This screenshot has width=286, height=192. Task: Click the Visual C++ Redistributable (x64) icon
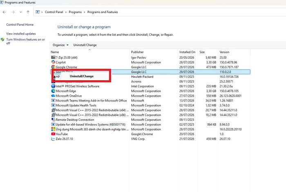[x=53, y=110]
